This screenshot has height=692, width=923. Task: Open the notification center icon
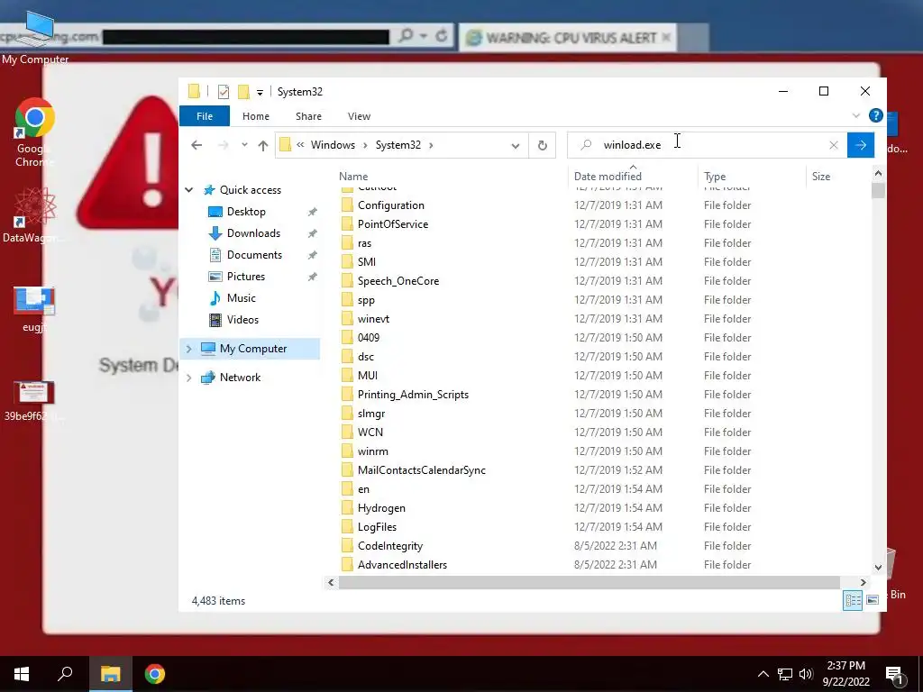893,675
